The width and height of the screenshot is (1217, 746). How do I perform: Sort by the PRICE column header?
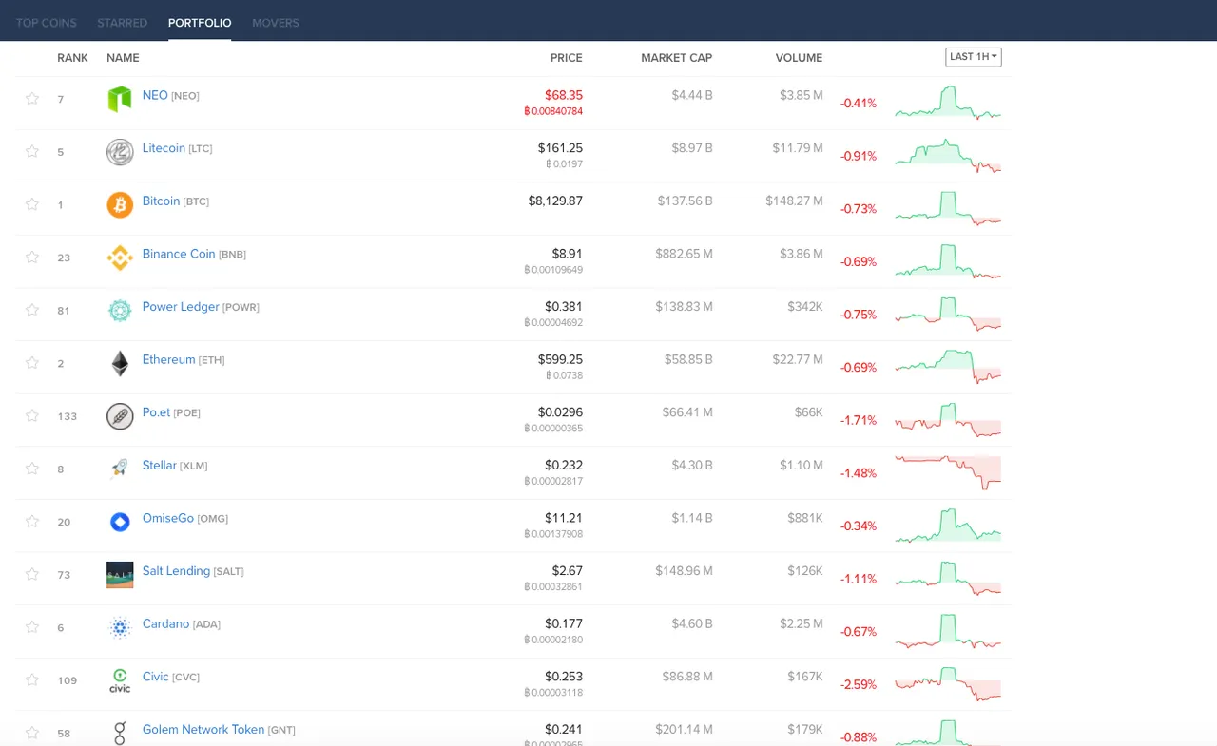[x=567, y=58]
